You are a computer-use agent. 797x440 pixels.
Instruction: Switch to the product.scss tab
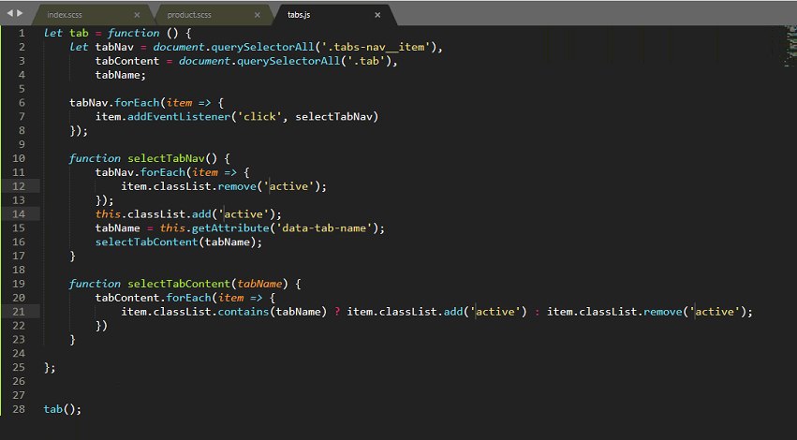click(x=189, y=15)
